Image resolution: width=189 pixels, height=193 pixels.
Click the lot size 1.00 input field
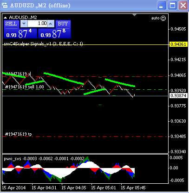click(37, 24)
